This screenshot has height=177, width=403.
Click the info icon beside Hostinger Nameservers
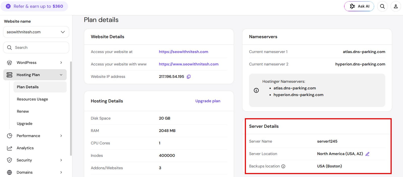tap(256, 90)
